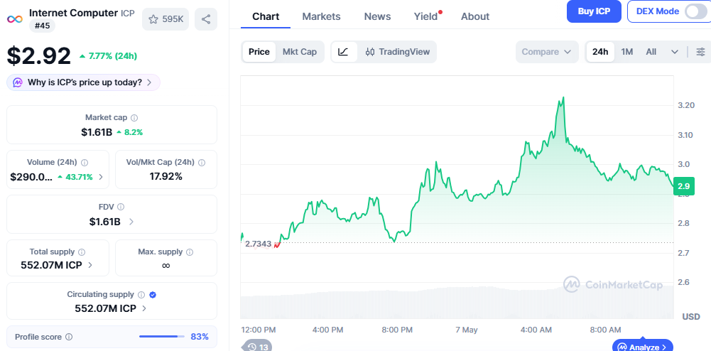Open the About tab

475,17
